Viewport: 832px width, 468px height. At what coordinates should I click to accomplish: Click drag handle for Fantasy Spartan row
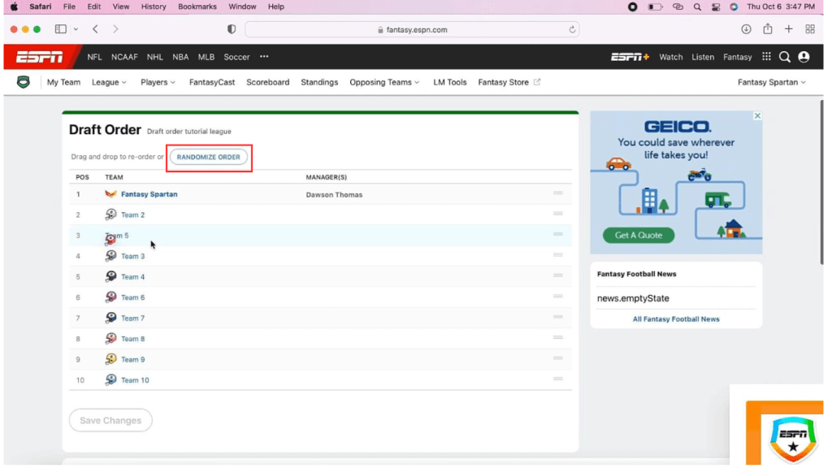coord(557,193)
